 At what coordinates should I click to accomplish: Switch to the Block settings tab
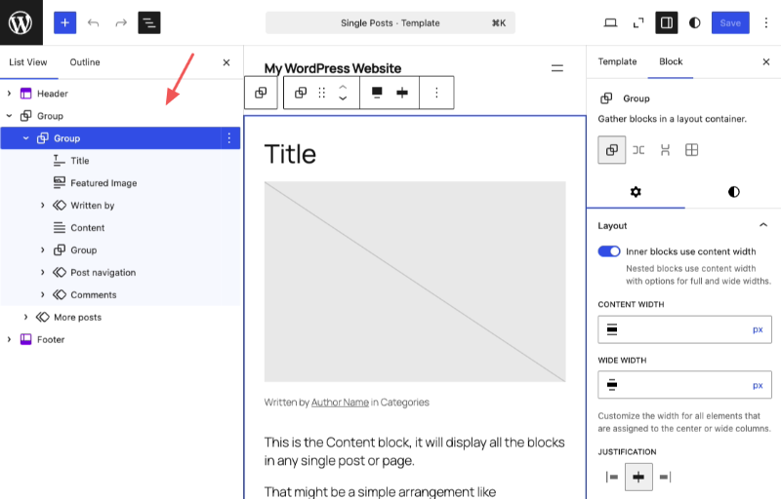[671, 61]
